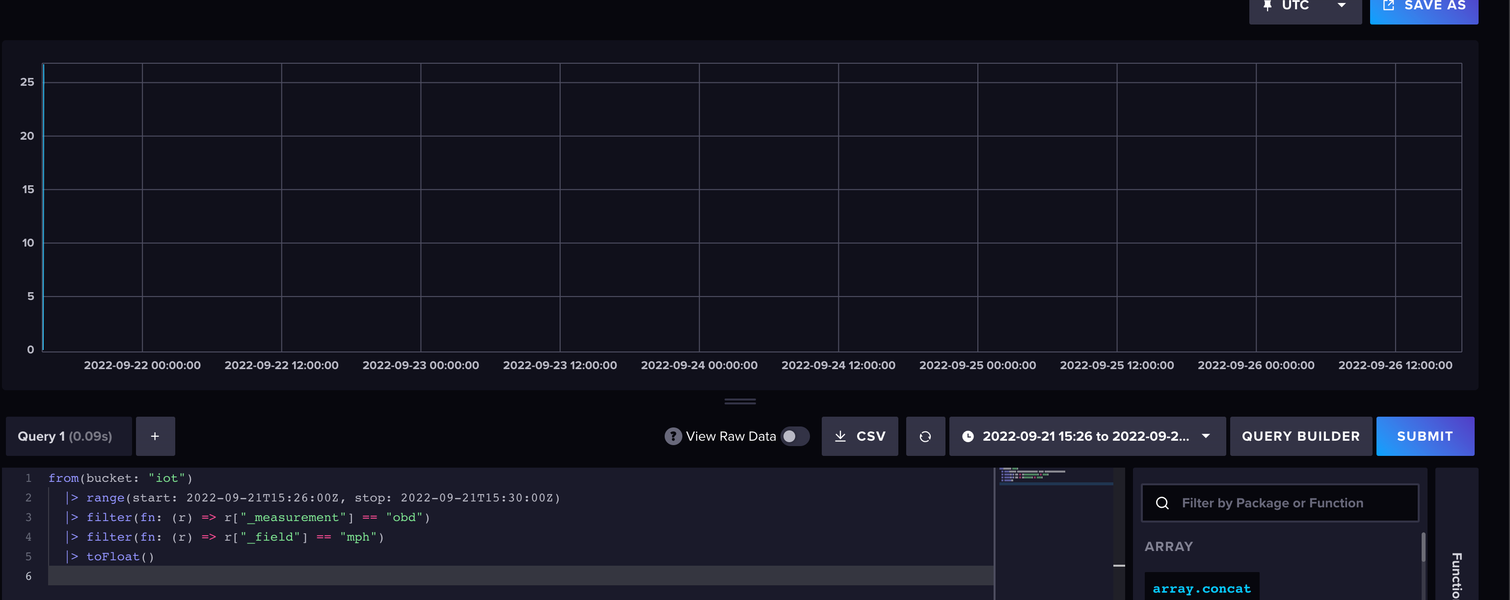Collapse the ARRAY function section
Screen dimensions: 1510x600
pos(1169,546)
